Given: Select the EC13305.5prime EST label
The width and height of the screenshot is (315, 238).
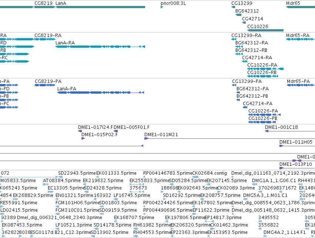Looking at the screenshot, I should [x=66, y=188].
